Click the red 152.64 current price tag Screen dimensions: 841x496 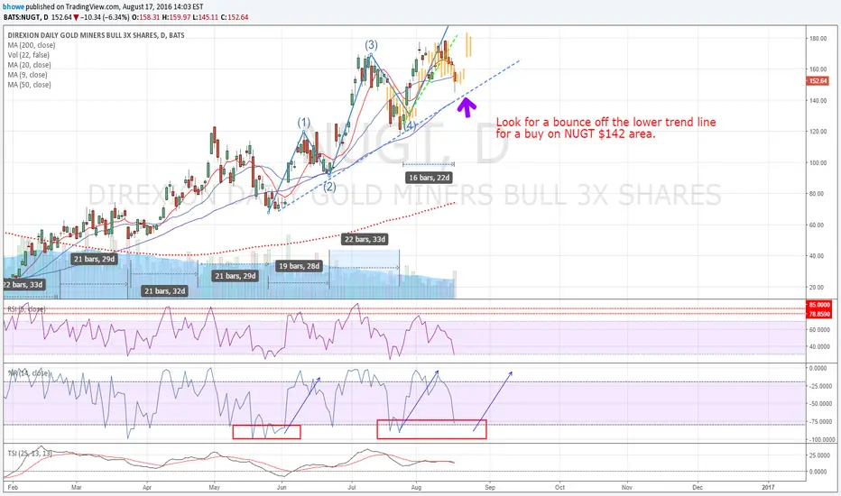pyautogui.click(x=818, y=81)
